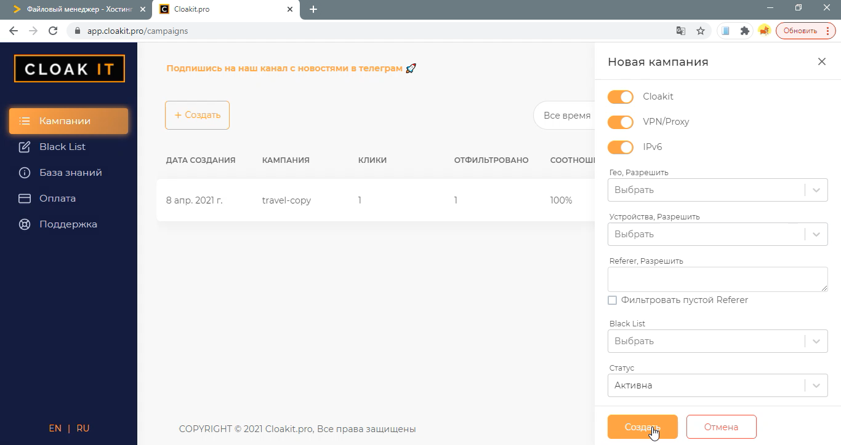Click the CLOAK IT logo
The image size is (841, 445).
pyautogui.click(x=69, y=68)
